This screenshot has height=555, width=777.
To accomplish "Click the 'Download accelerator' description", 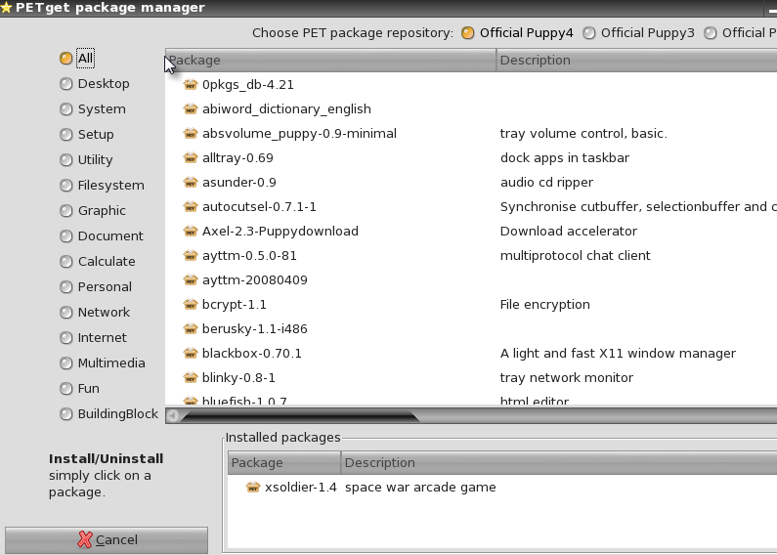I will pos(569,231).
